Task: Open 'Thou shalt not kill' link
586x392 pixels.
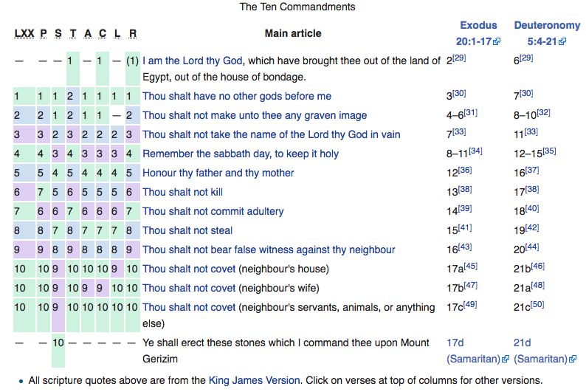Action: point(182,192)
